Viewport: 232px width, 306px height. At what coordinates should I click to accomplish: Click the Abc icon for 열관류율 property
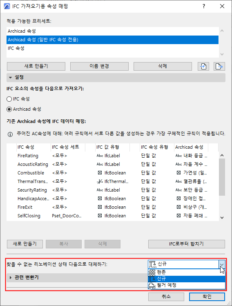point(178,181)
